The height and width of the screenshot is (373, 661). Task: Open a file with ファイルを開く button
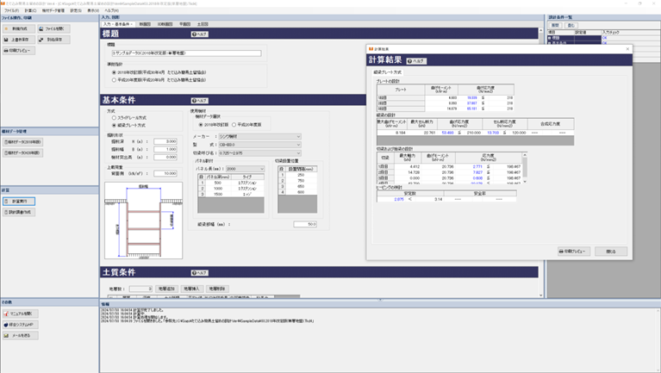[x=53, y=28]
